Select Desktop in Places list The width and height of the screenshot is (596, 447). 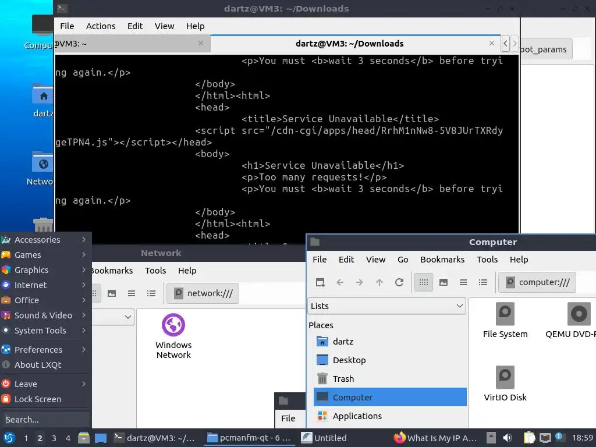pos(390,360)
